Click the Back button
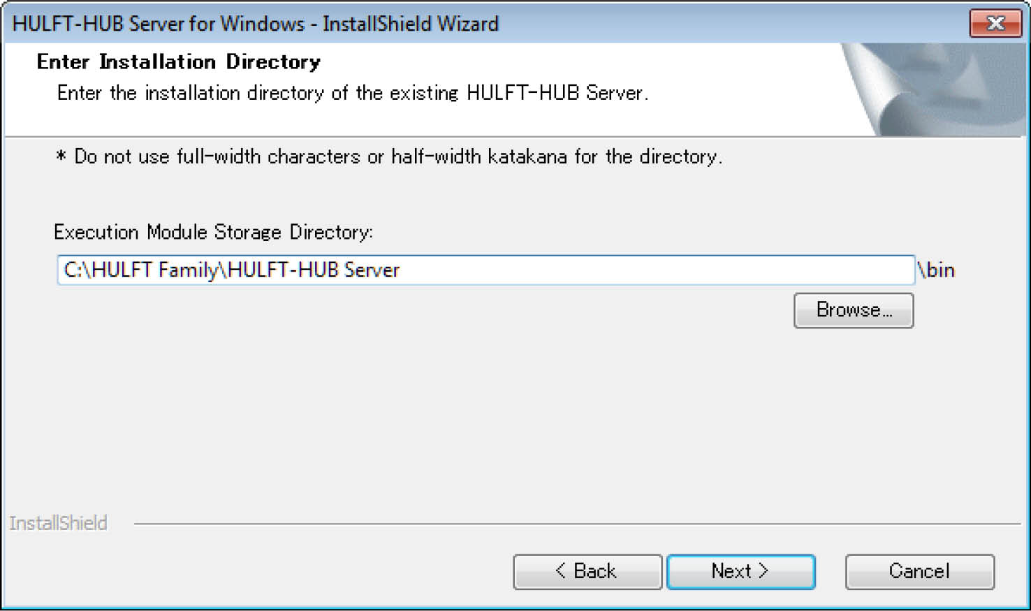The width and height of the screenshot is (1031, 611). 587,571
